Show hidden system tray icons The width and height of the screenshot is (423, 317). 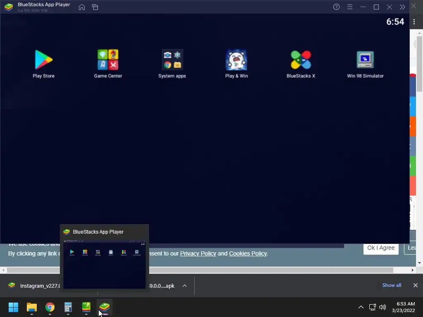(361, 307)
